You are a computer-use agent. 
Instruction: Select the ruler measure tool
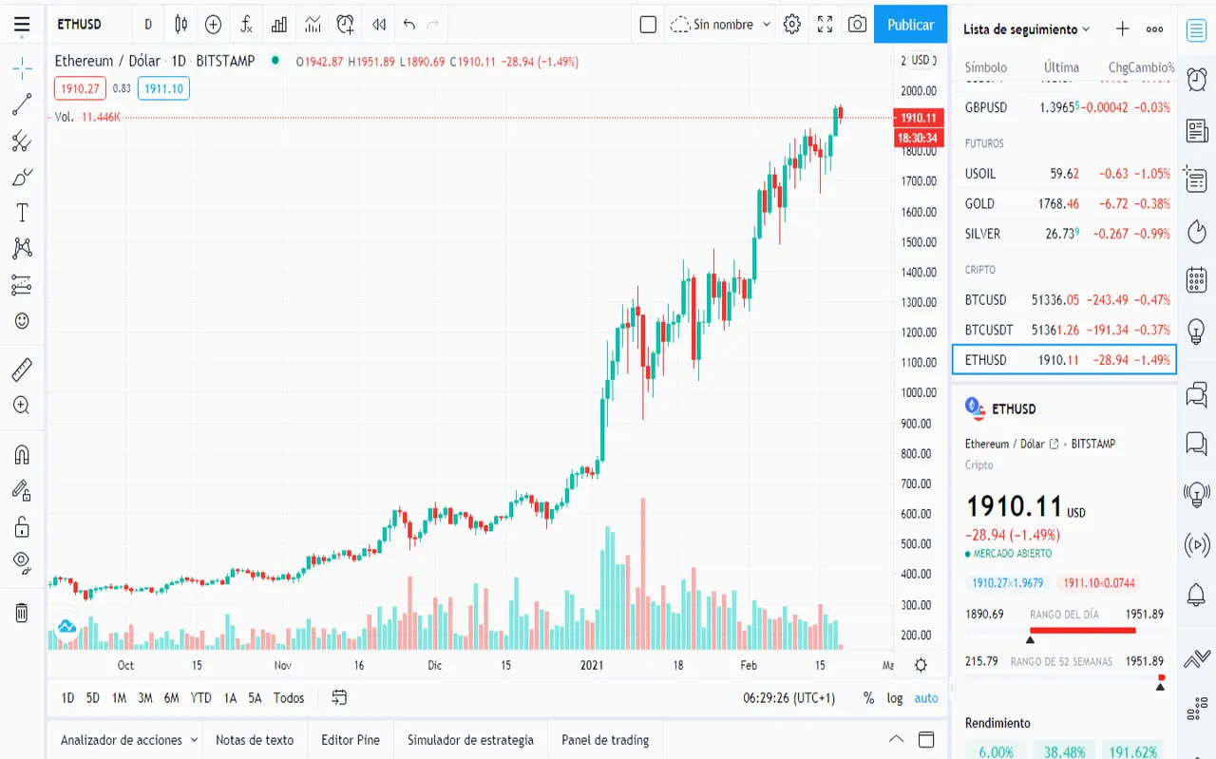click(22, 369)
